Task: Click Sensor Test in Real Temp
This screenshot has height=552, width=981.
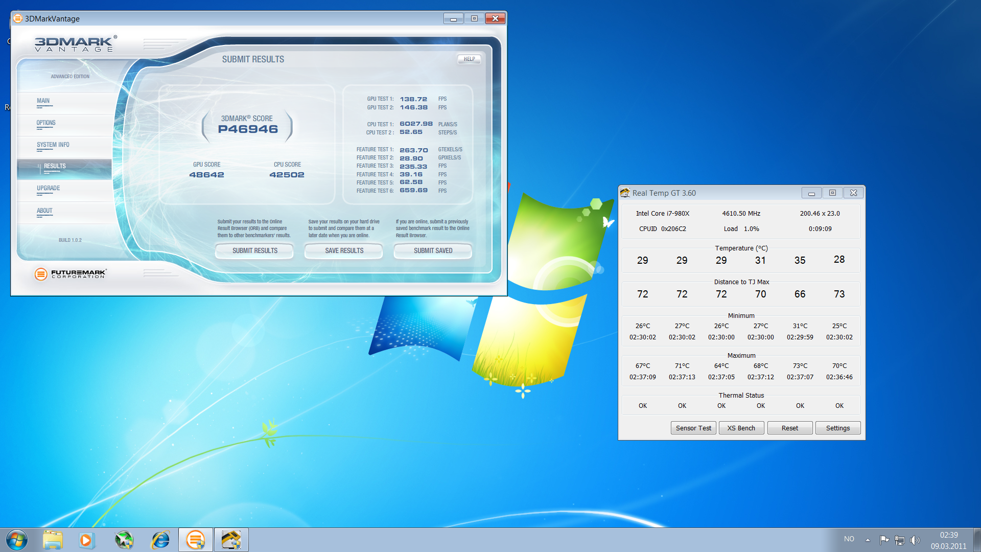Action: [693, 428]
